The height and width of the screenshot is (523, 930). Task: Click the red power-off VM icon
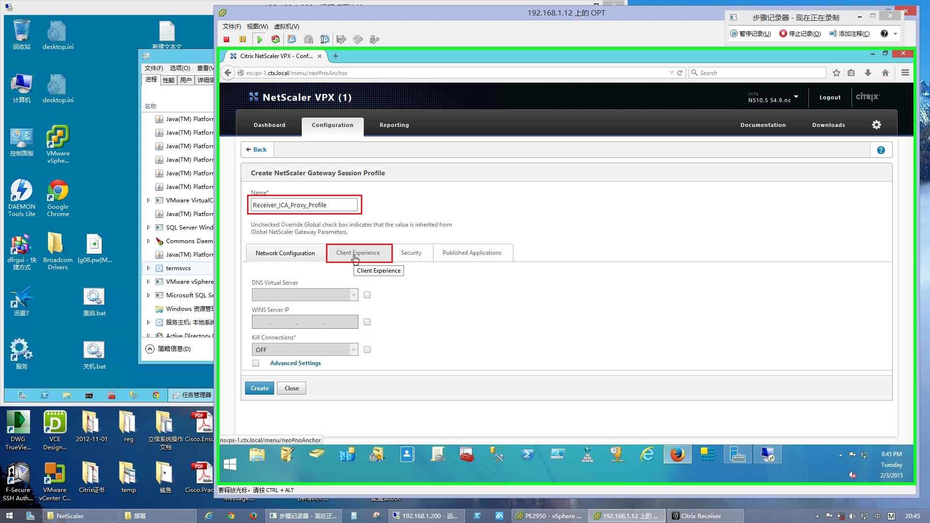(227, 40)
